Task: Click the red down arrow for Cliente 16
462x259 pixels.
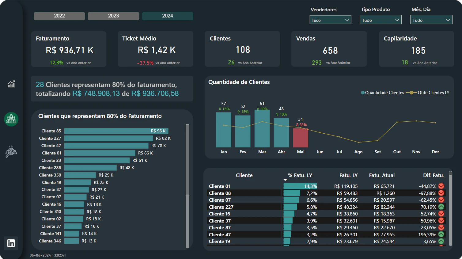Action: coord(441,214)
